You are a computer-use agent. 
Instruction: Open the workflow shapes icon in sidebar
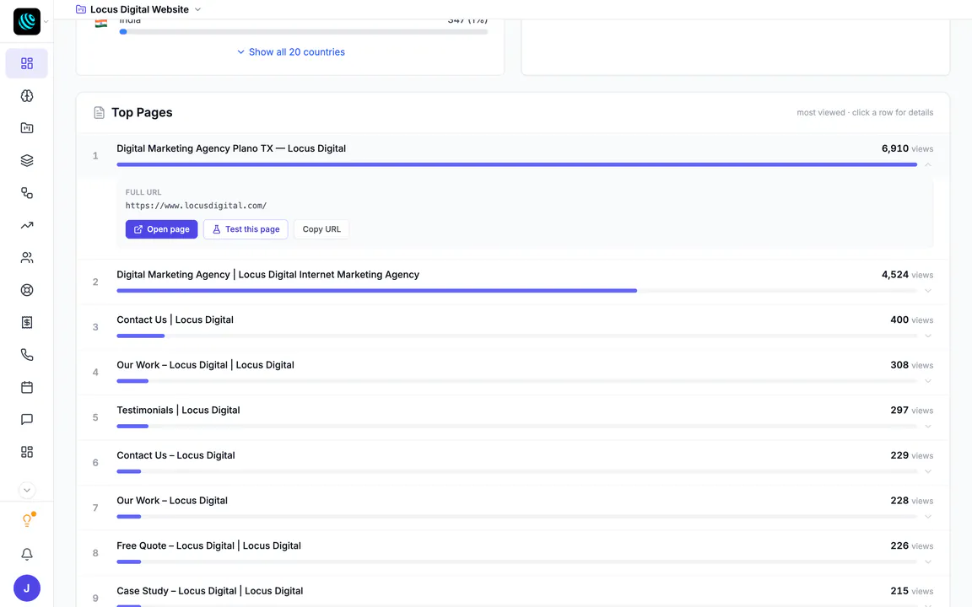pyautogui.click(x=27, y=192)
